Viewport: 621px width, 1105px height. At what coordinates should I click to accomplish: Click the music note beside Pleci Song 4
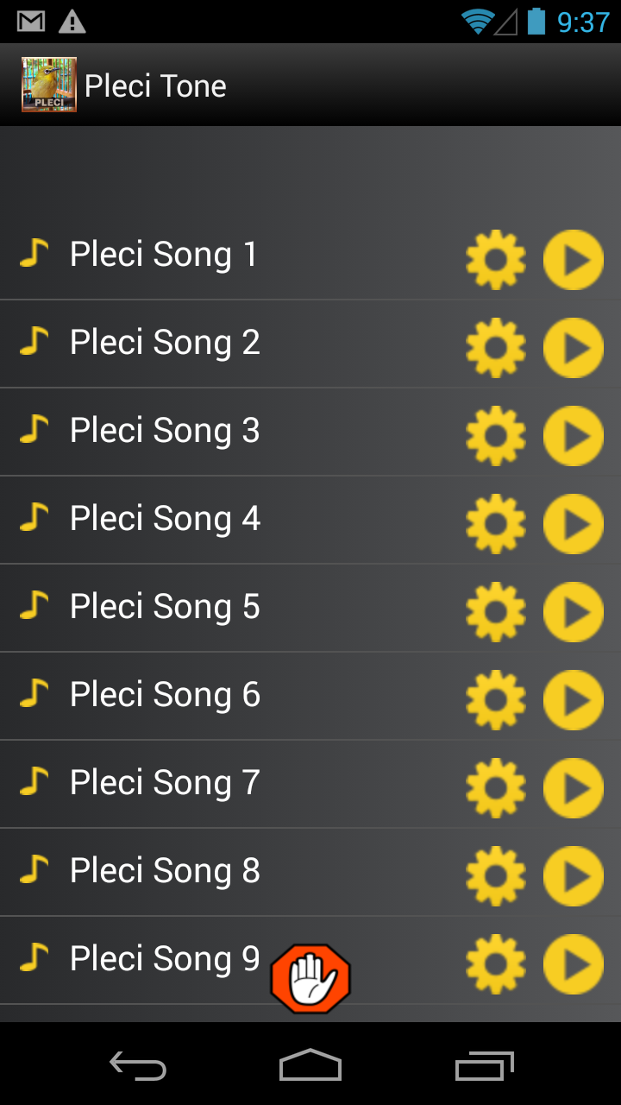[x=34, y=517]
